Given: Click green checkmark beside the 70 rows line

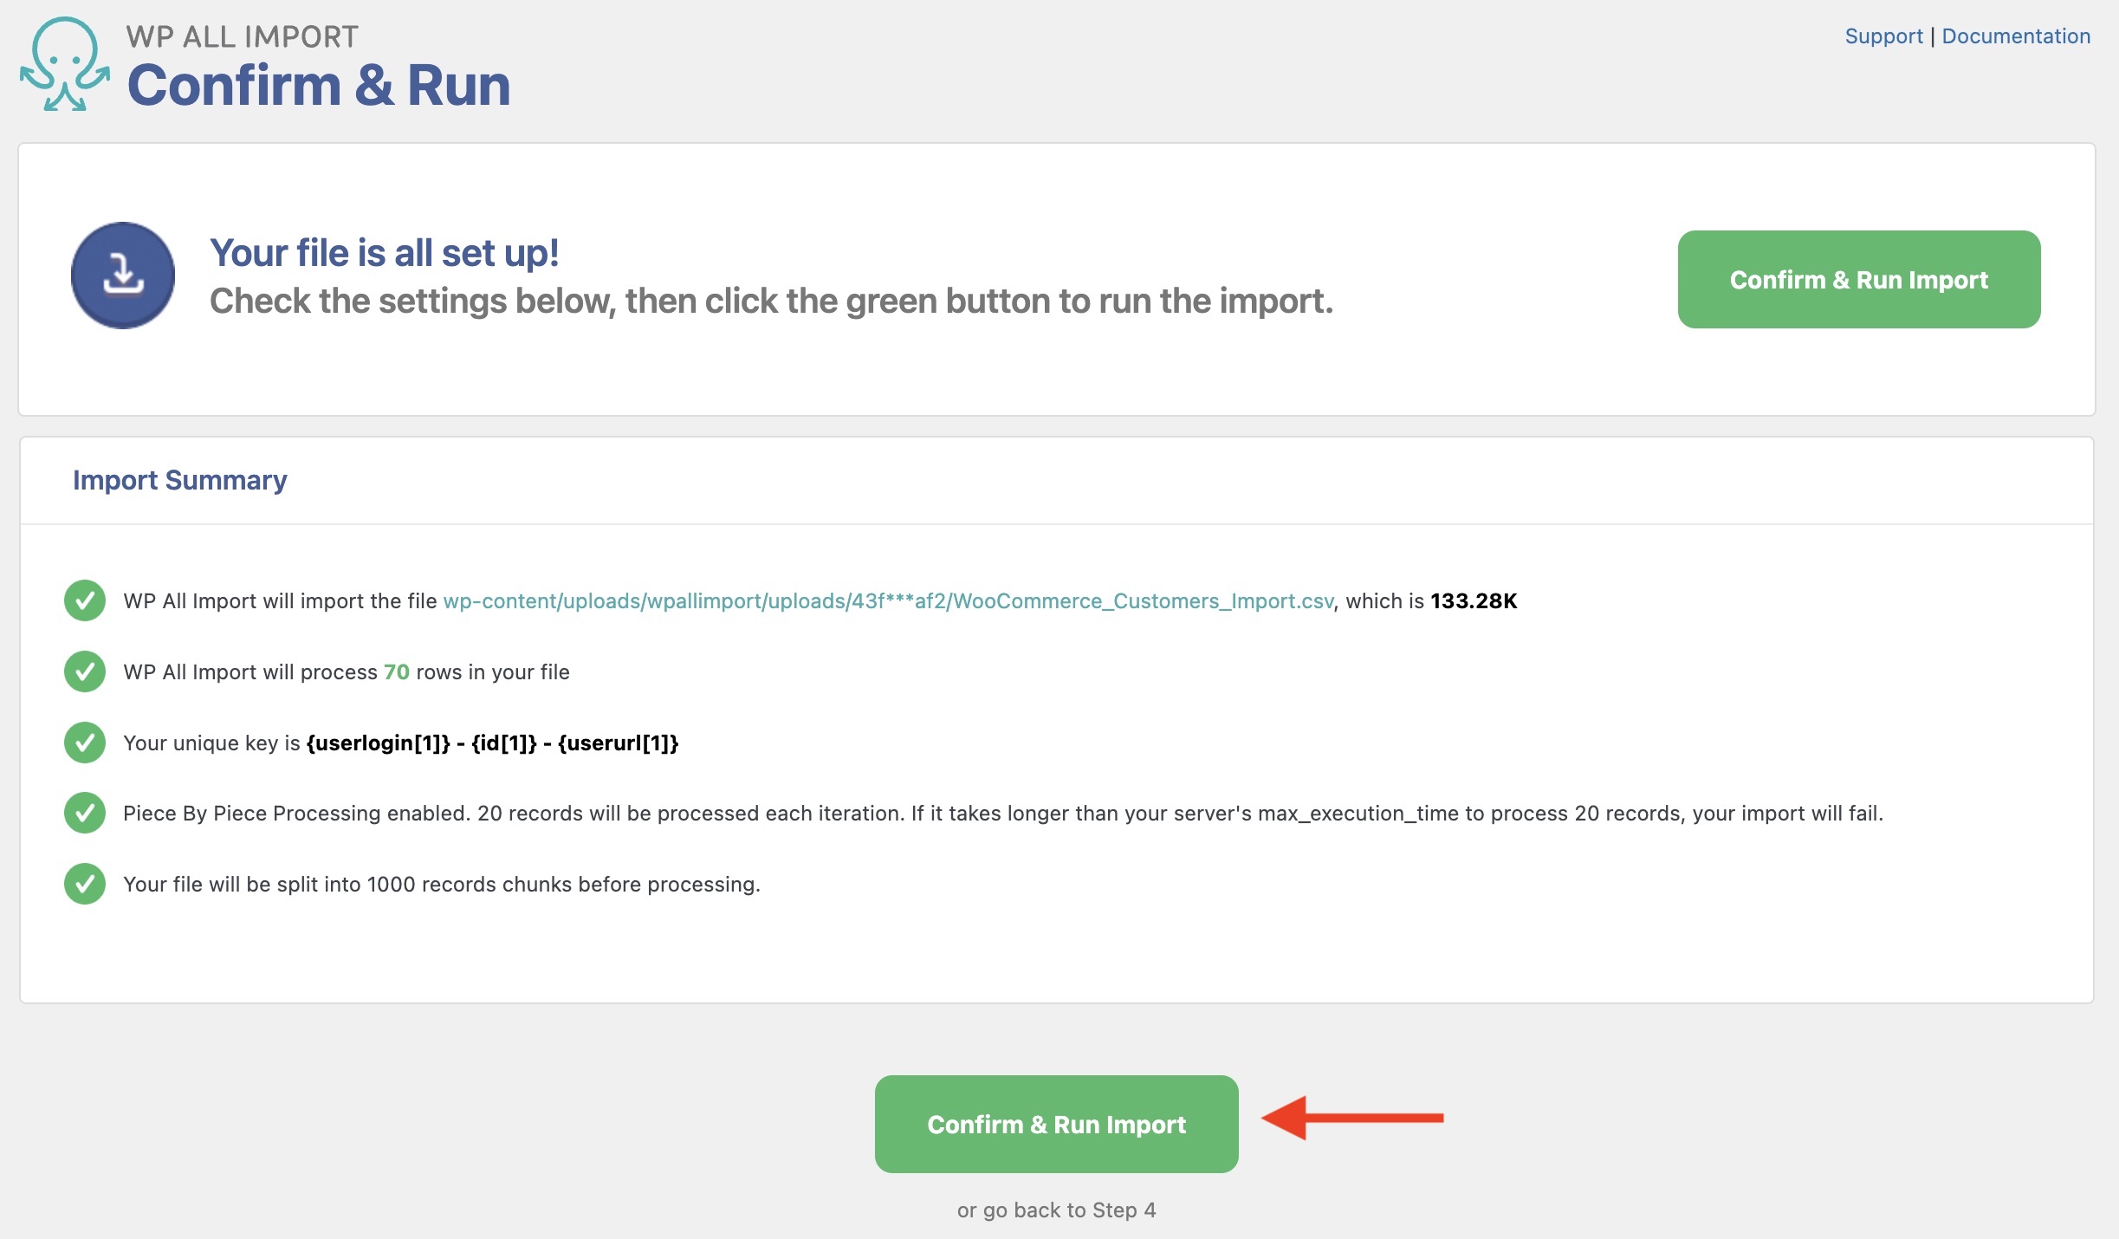Looking at the screenshot, I should pos(85,671).
